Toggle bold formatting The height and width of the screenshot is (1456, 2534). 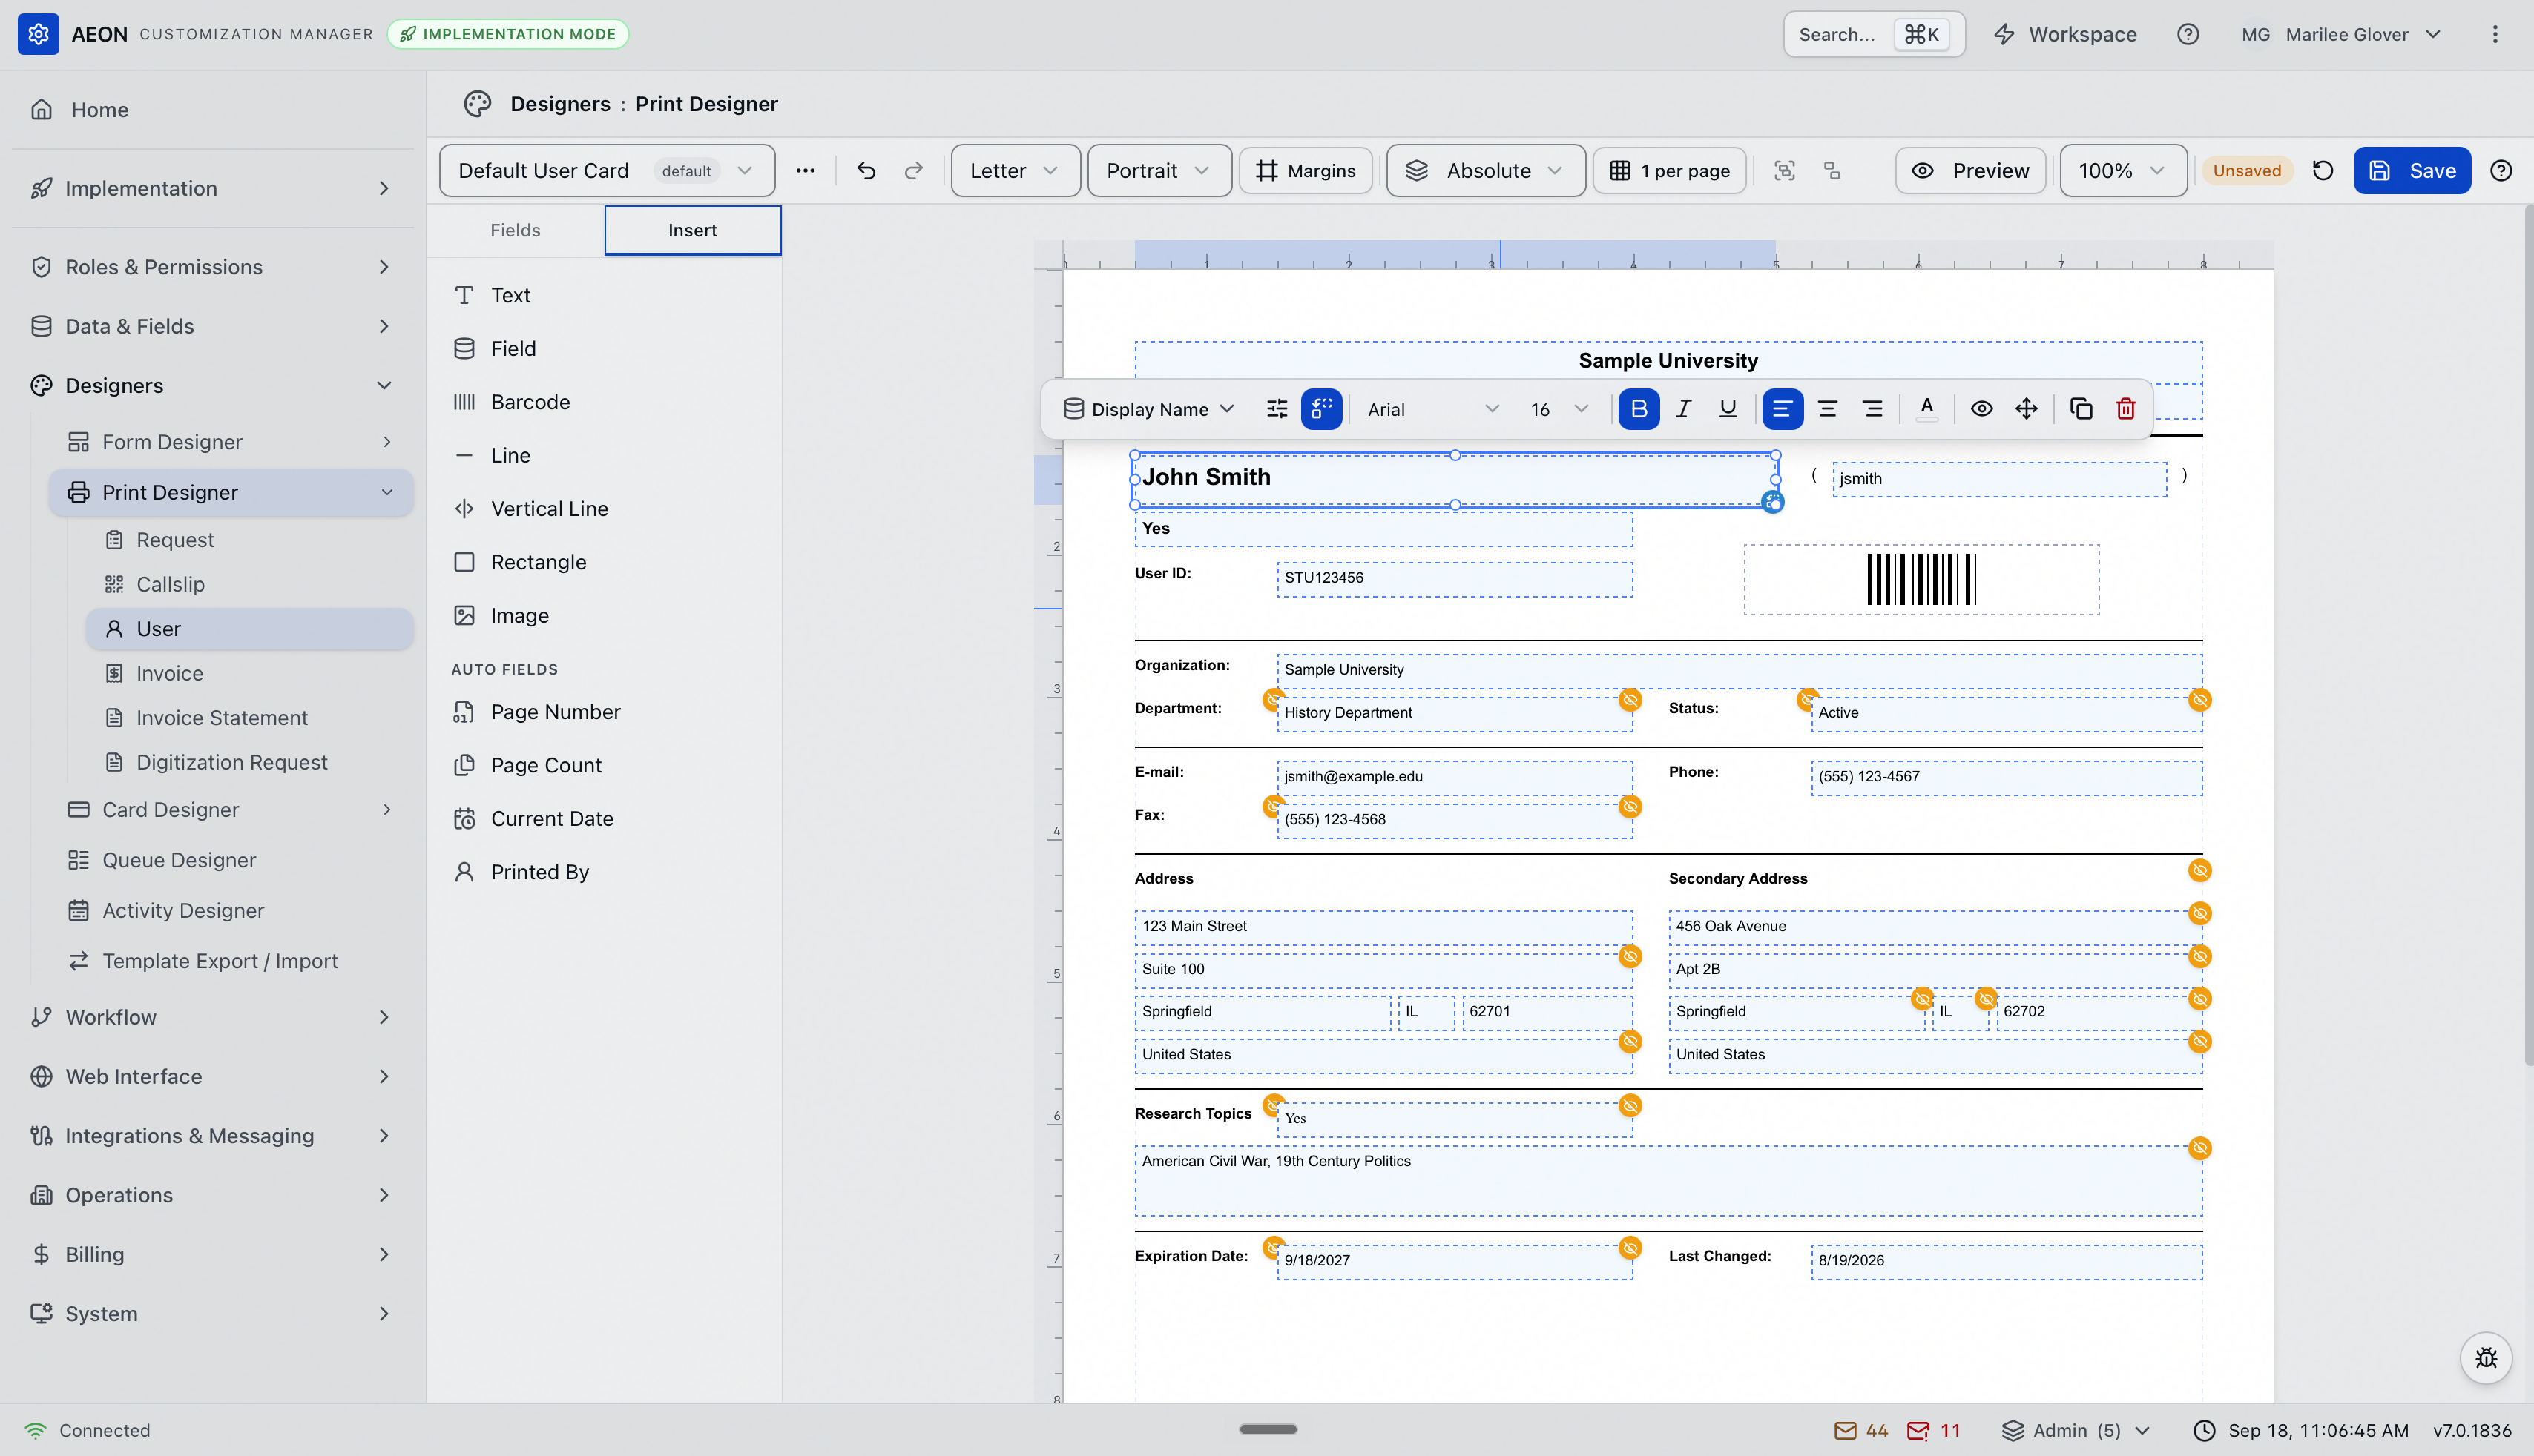tap(1639, 409)
